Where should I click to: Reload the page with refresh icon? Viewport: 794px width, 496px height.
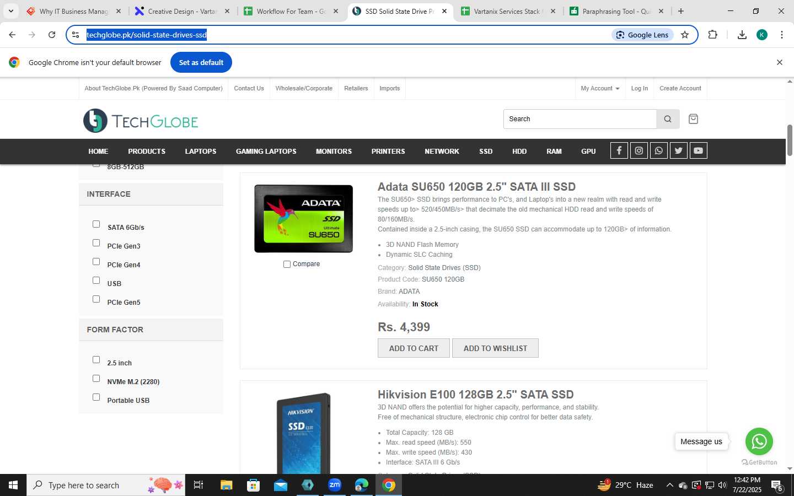(x=52, y=35)
